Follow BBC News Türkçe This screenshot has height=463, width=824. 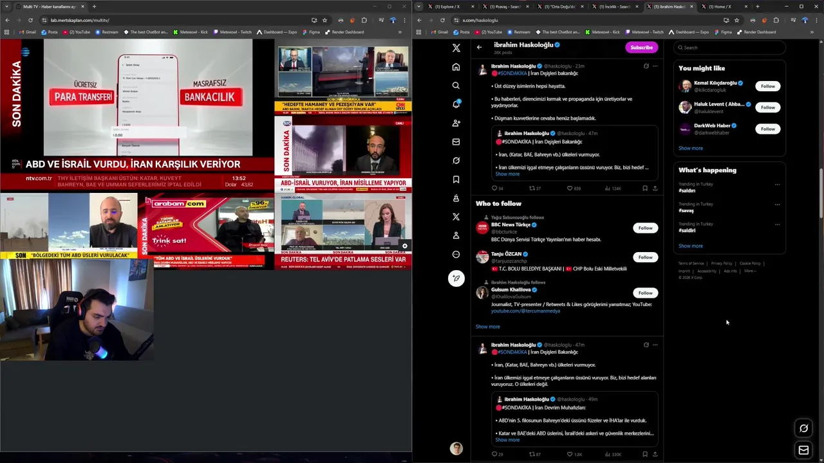(645, 228)
